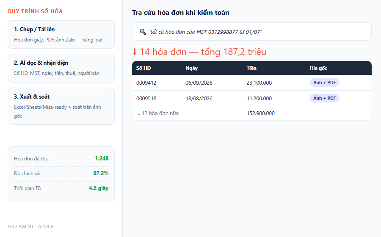Click 'Excel/Sheets/Misa-ready + soát trên ảnh gốc' description
Image resolution: width=381 pixels, height=237 pixels.
coord(58,111)
